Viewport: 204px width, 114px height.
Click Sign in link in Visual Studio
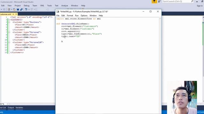[x=200, y=6]
